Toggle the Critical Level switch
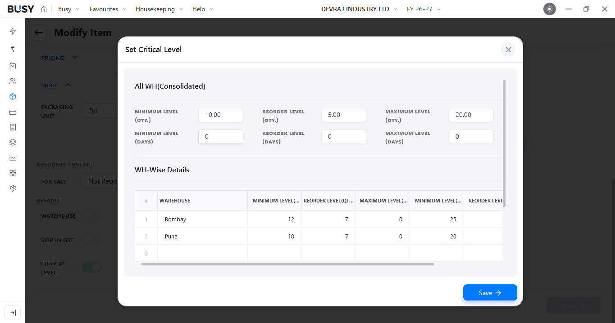This screenshot has width=615, height=323. (x=91, y=267)
